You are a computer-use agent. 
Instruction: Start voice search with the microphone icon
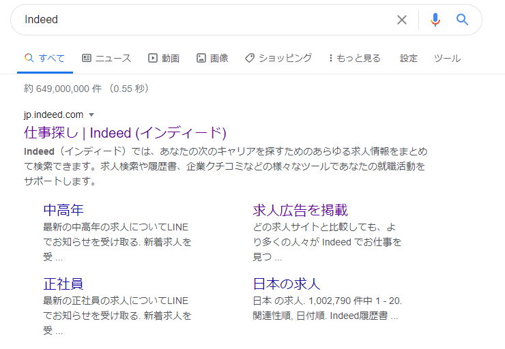(x=435, y=20)
